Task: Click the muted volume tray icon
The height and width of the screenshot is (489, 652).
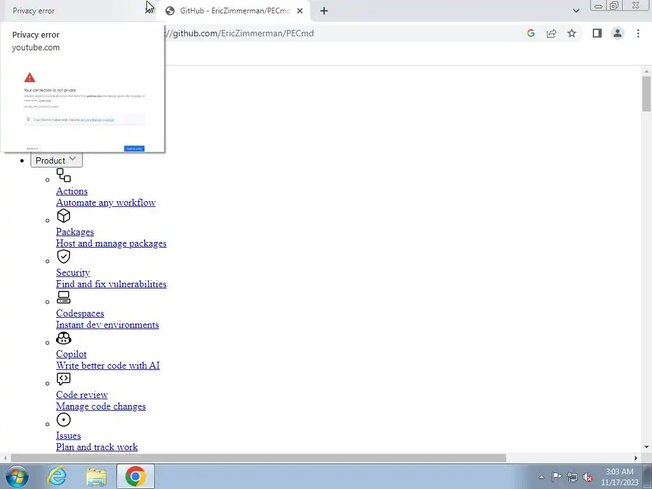Action: [x=588, y=477]
